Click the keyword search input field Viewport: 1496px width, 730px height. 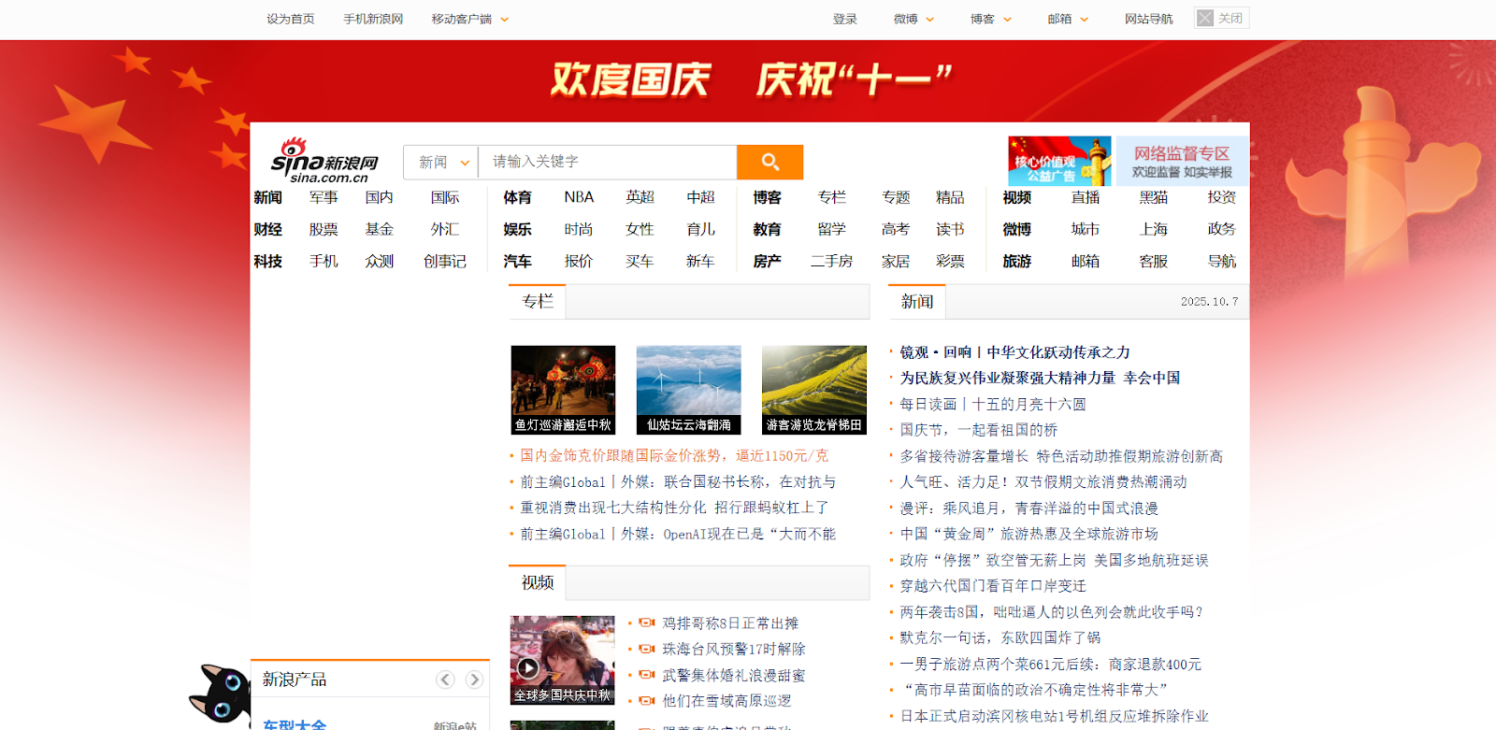tap(608, 162)
